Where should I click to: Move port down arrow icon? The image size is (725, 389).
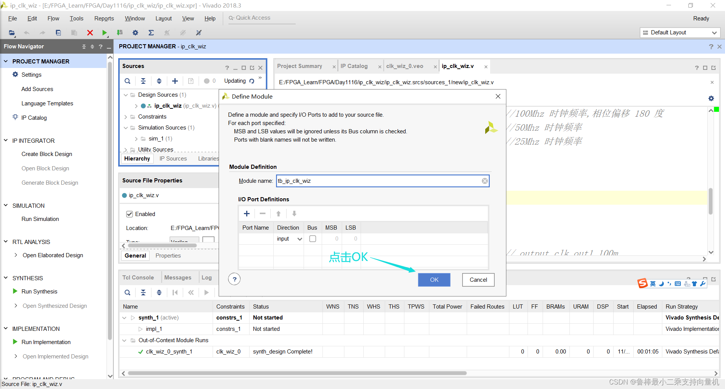click(x=294, y=214)
